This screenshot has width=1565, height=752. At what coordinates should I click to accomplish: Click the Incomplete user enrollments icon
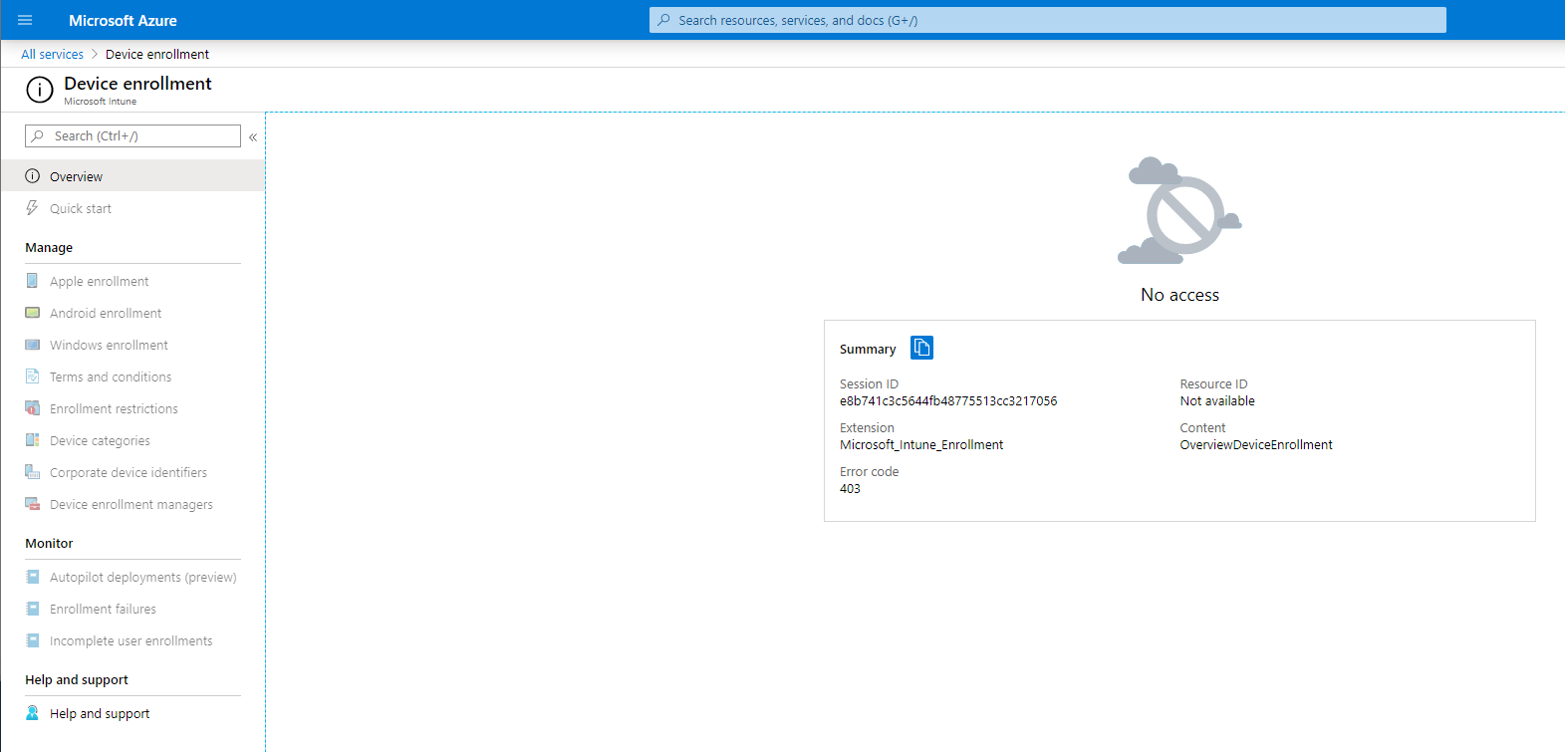pos(32,640)
